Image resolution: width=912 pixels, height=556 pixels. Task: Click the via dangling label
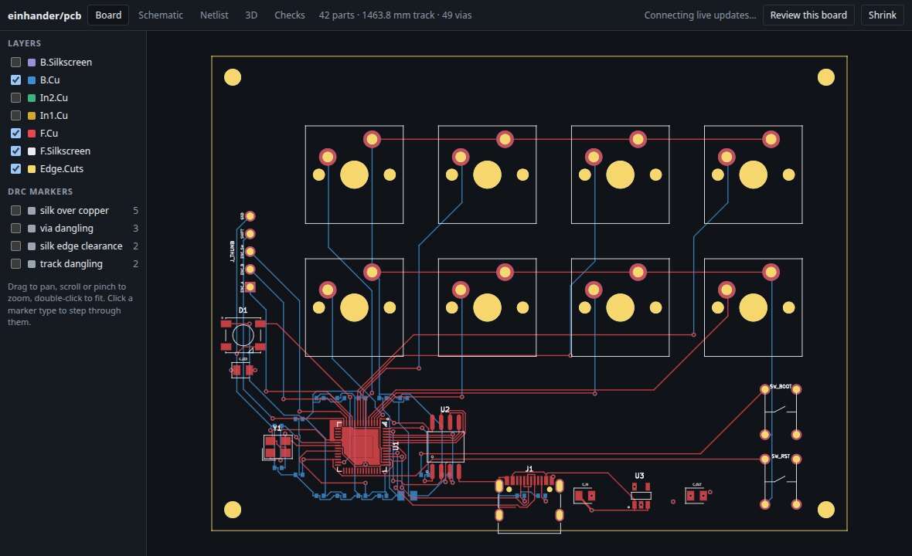pos(66,229)
